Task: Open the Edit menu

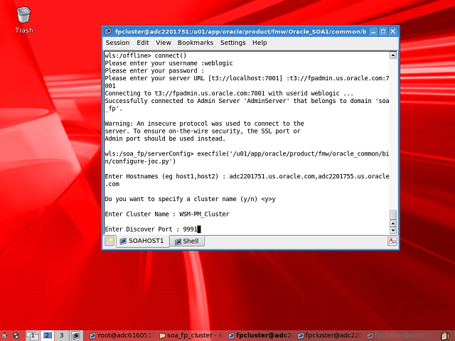Action: coord(143,43)
